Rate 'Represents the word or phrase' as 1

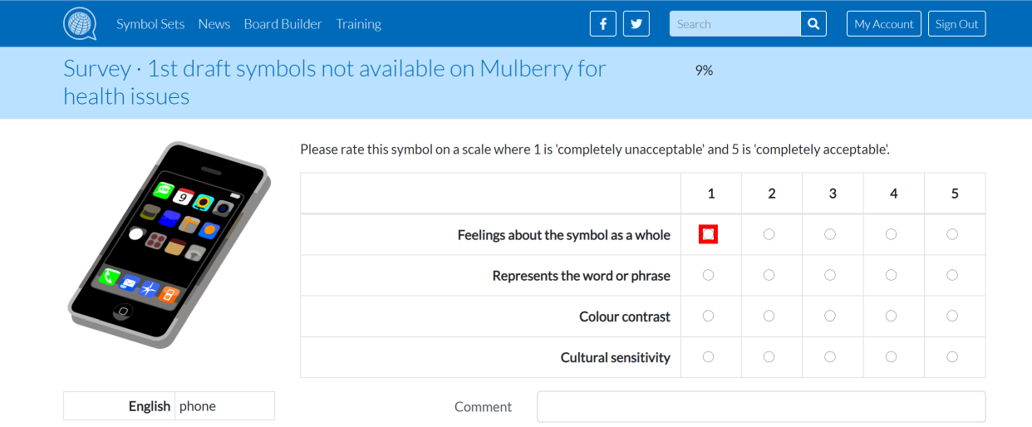pyautogui.click(x=708, y=275)
